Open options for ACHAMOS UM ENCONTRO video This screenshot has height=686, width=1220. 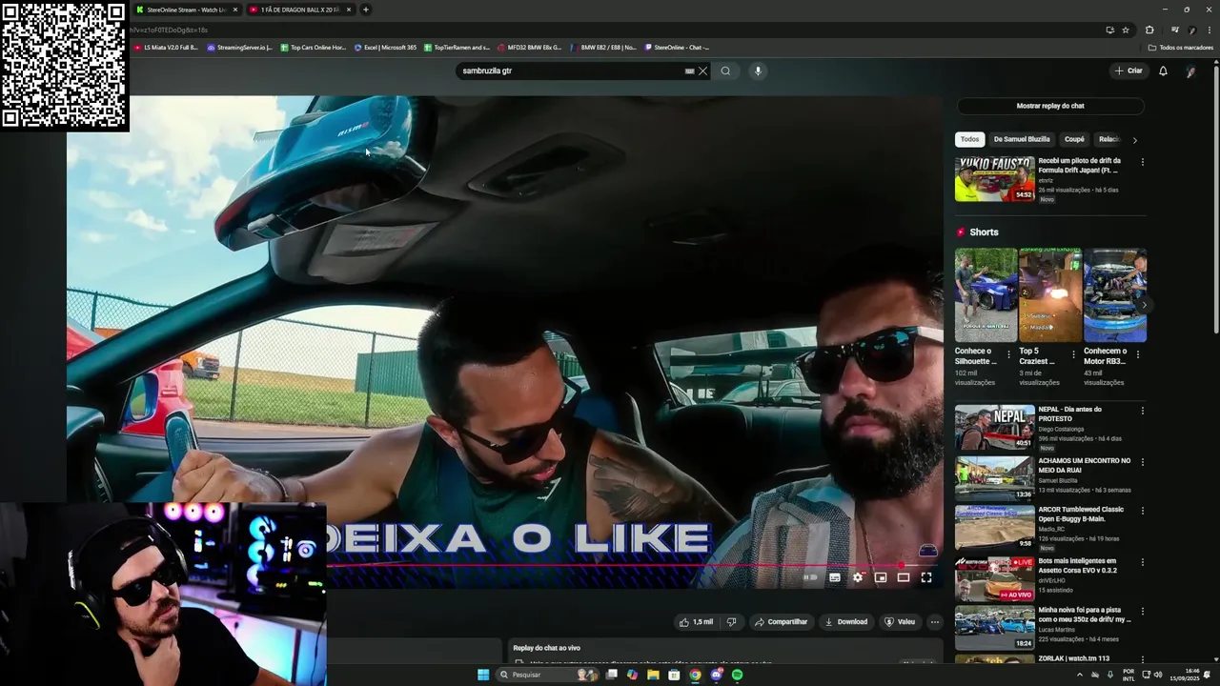pos(1142,462)
